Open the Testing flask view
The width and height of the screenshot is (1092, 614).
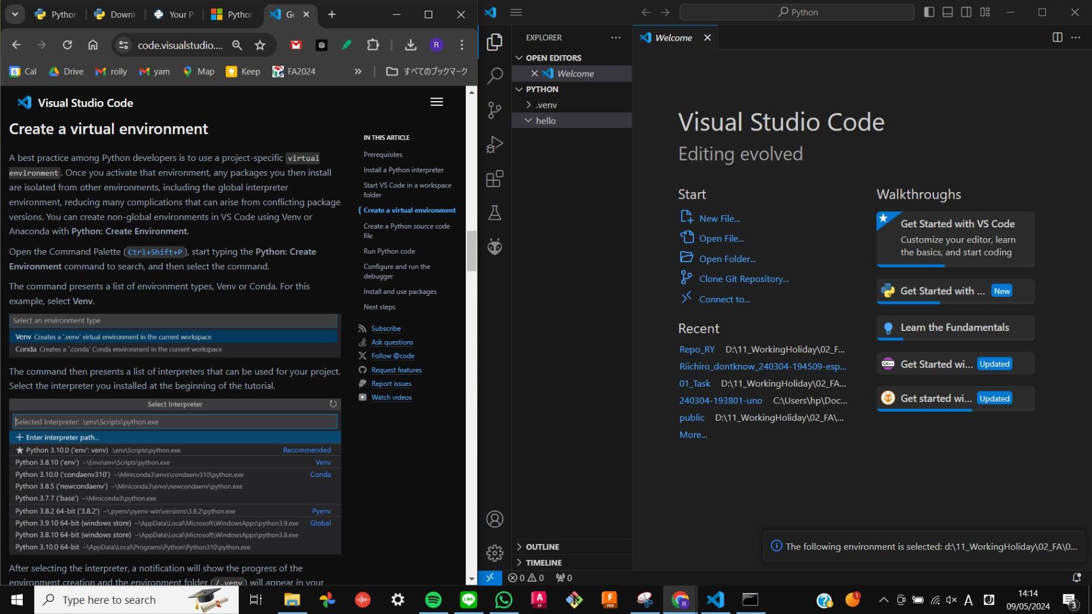[495, 212]
